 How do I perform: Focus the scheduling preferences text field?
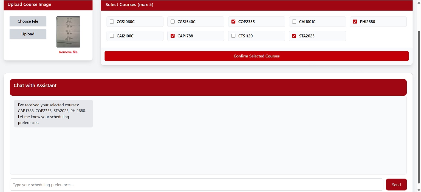point(196,185)
